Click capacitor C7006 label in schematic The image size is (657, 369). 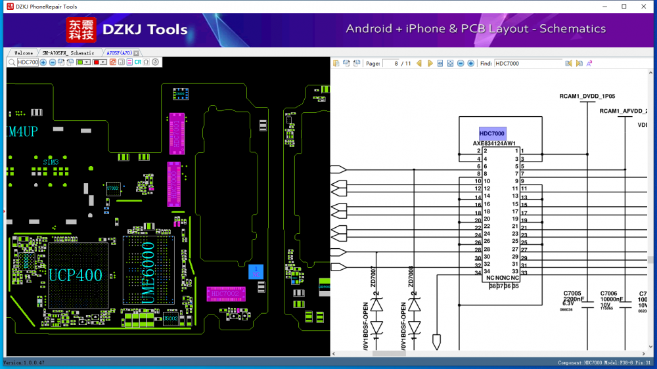tap(609, 293)
